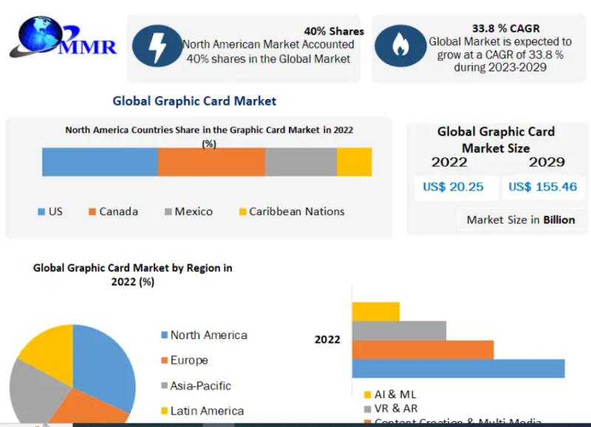Image resolution: width=591 pixels, height=427 pixels.
Task: Click the orange Canada legend square
Action: [92, 212]
